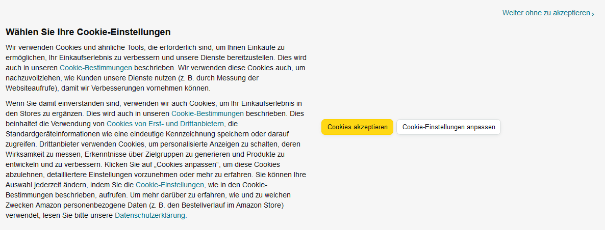Click the chevron arrow beside Weiter ohne zu akzeptieren

593,14
